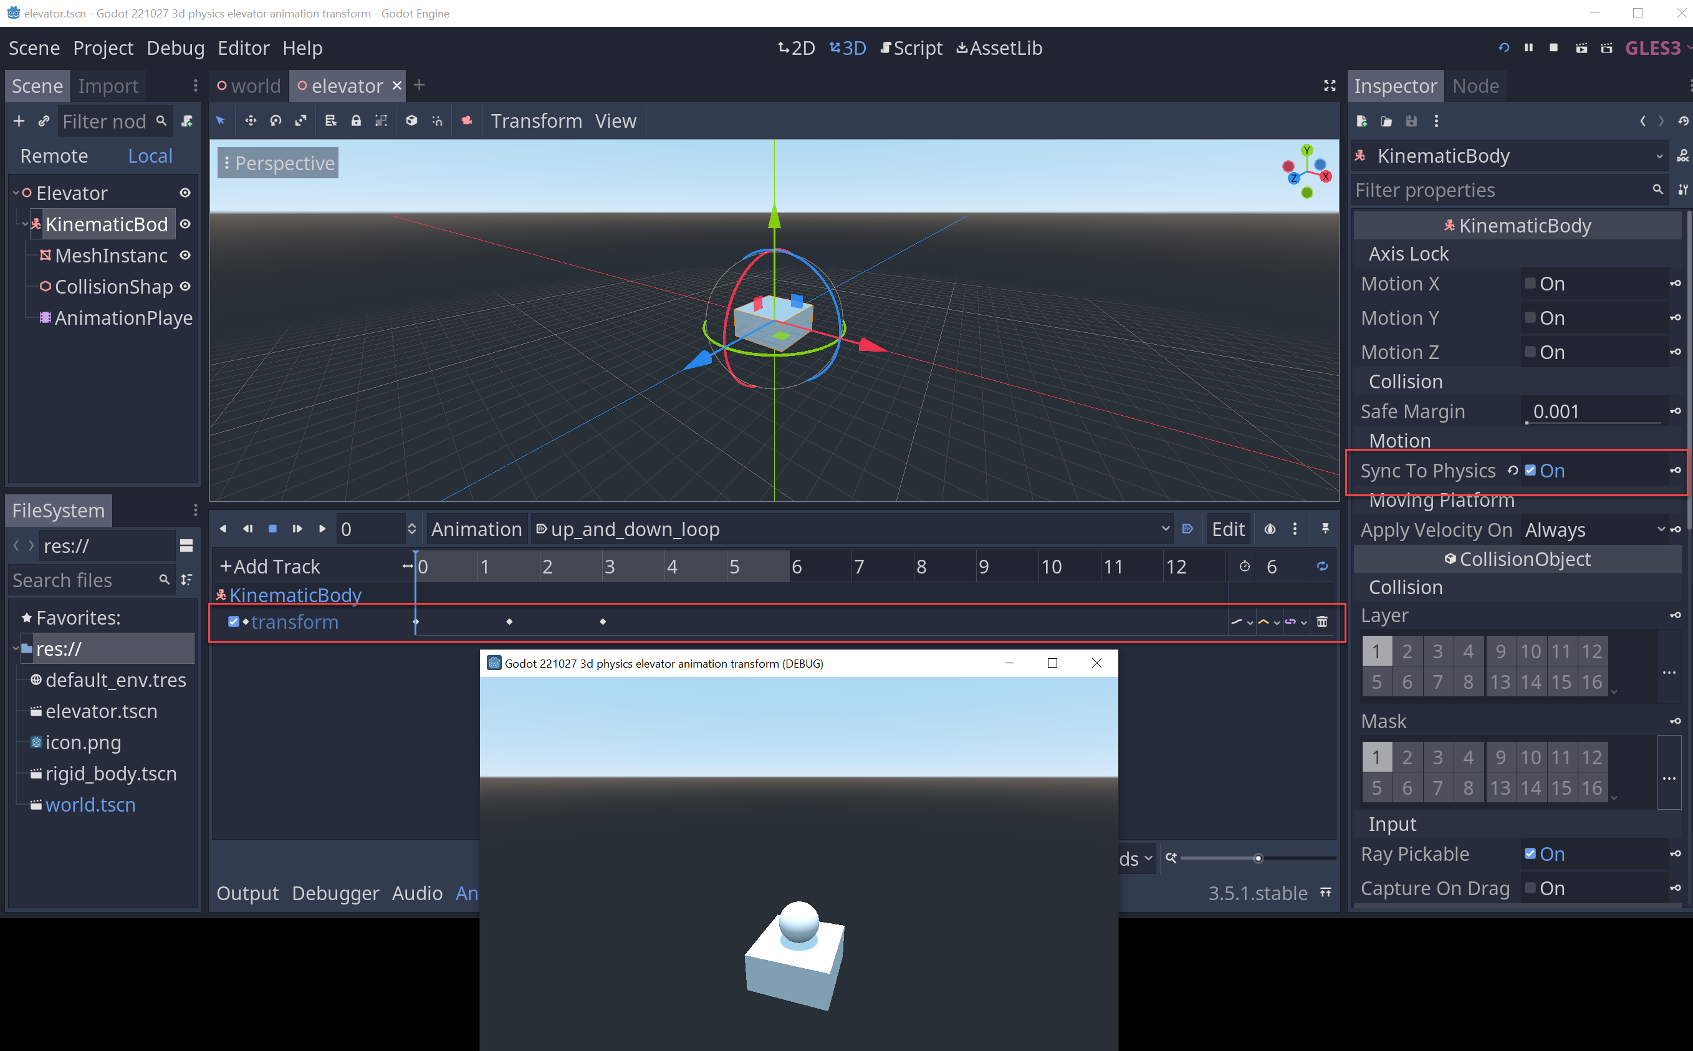1693x1051 pixels.
Task: Toggle onion skinning icon
Action: click(1269, 529)
